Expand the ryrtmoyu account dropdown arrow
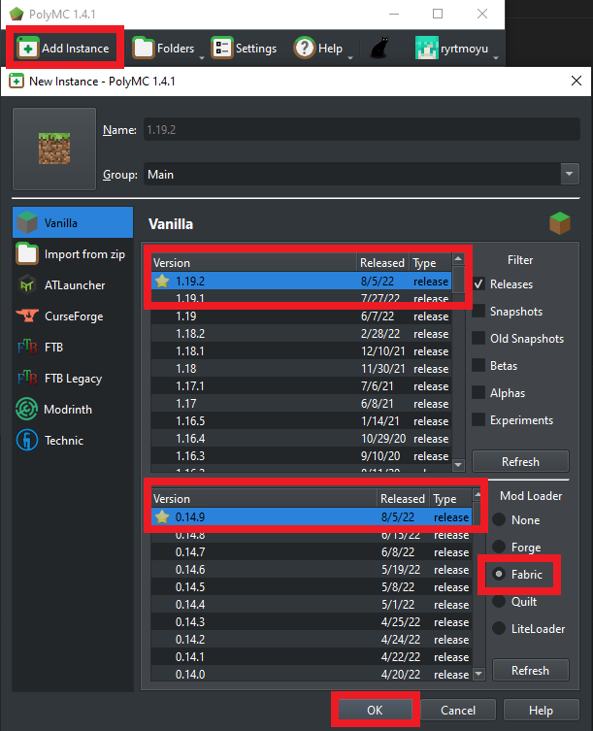Viewport: 593px width, 731px height. click(x=496, y=58)
